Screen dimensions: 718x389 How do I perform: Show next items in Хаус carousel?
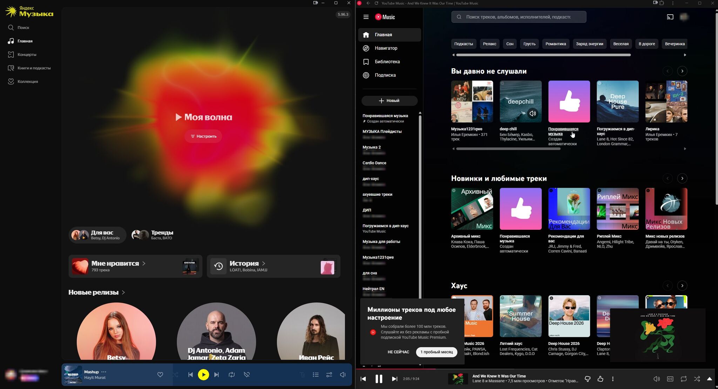(682, 286)
